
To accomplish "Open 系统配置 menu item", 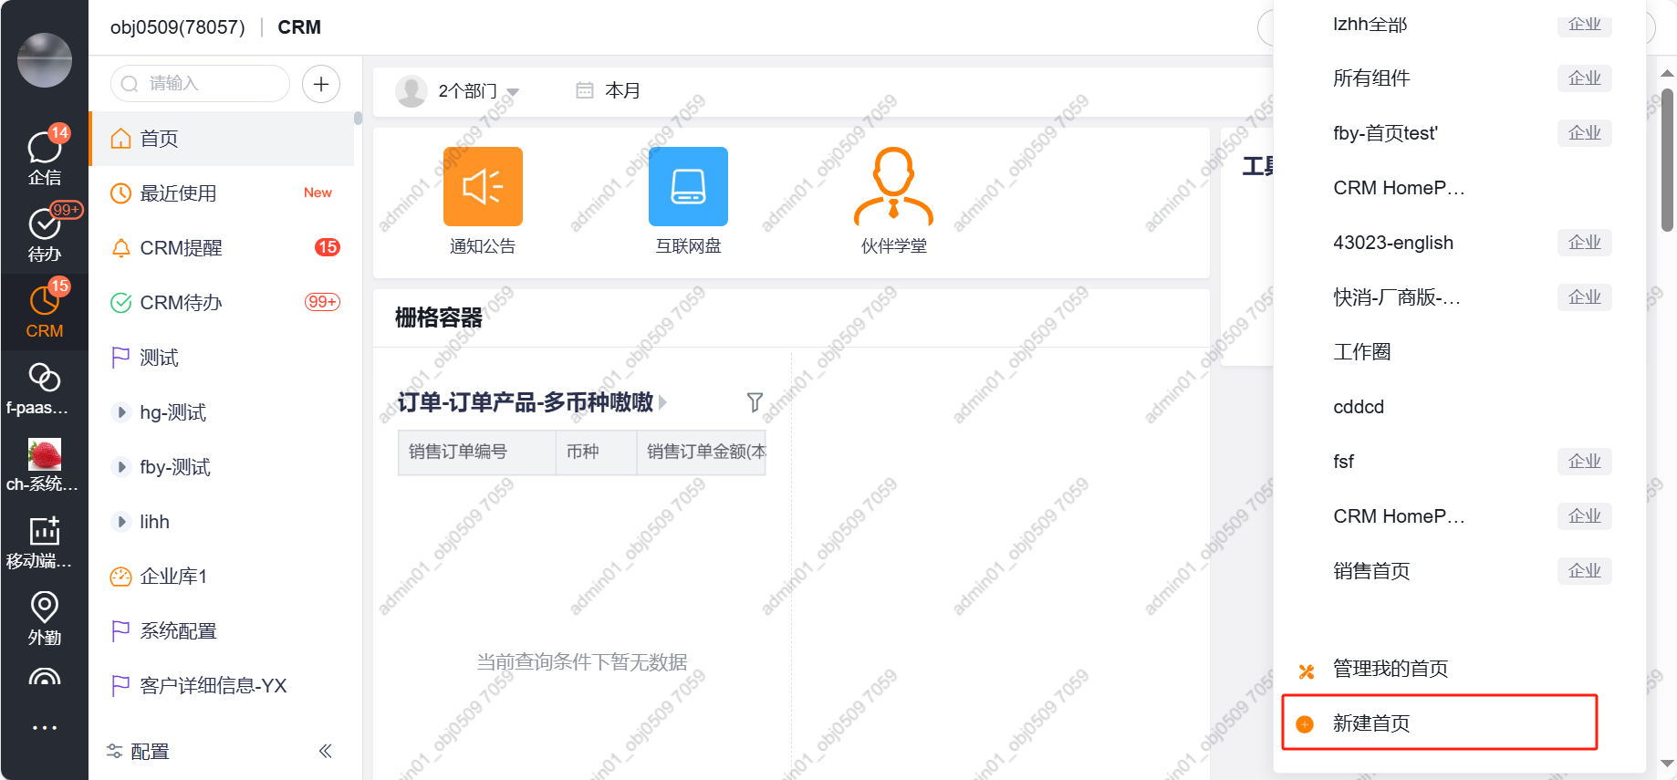I will point(222,631).
